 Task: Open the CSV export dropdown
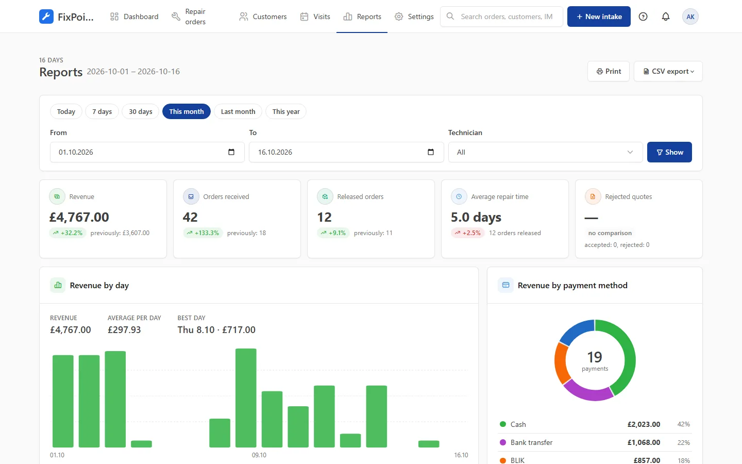click(x=668, y=71)
